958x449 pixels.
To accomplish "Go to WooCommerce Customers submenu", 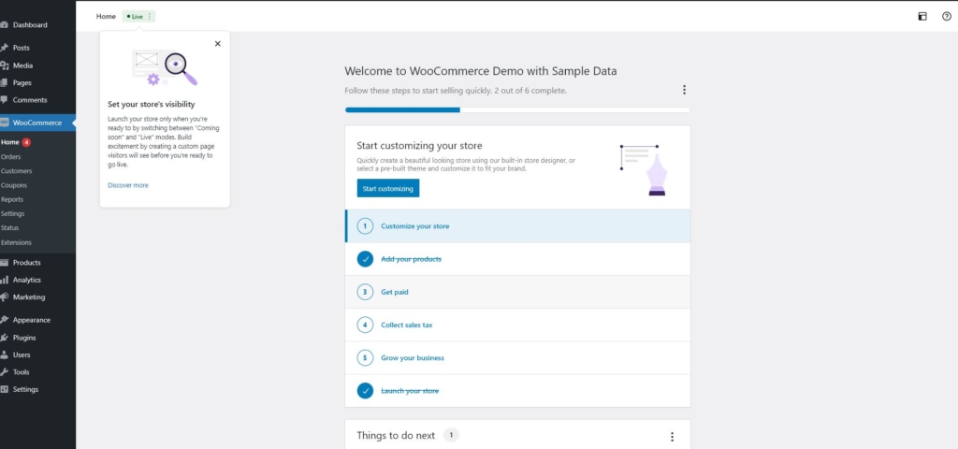I will 17,171.
